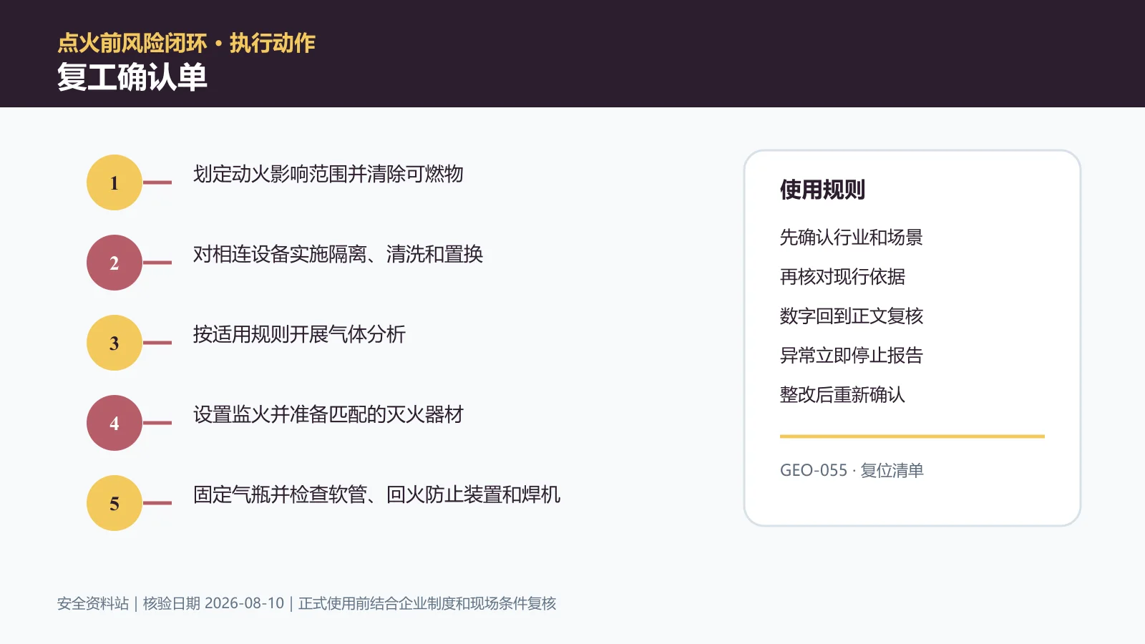Click the yellow step circle numbered 5

coord(114,503)
